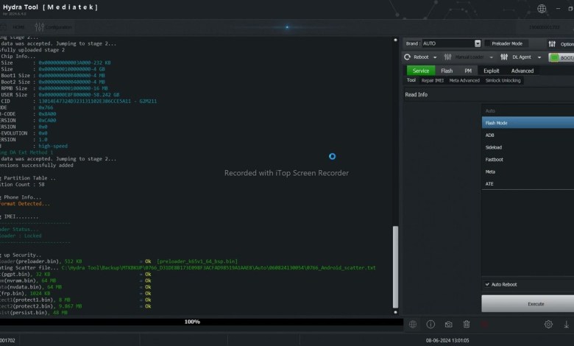Viewport: 574px width, 346px height.
Task: Click the globe icon in the bottom toolbar
Action: (413, 324)
